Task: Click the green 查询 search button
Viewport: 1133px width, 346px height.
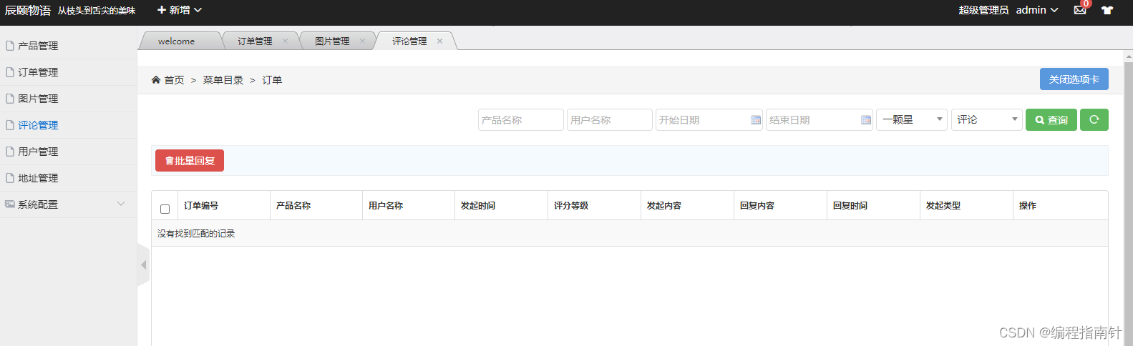Action: [1051, 119]
